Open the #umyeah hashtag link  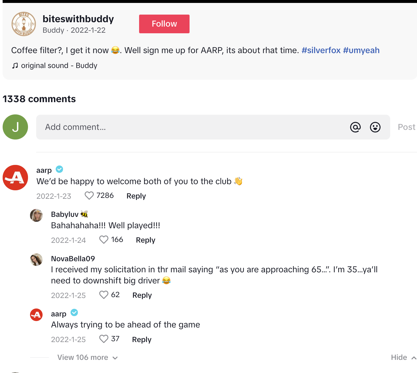coord(361,50)
